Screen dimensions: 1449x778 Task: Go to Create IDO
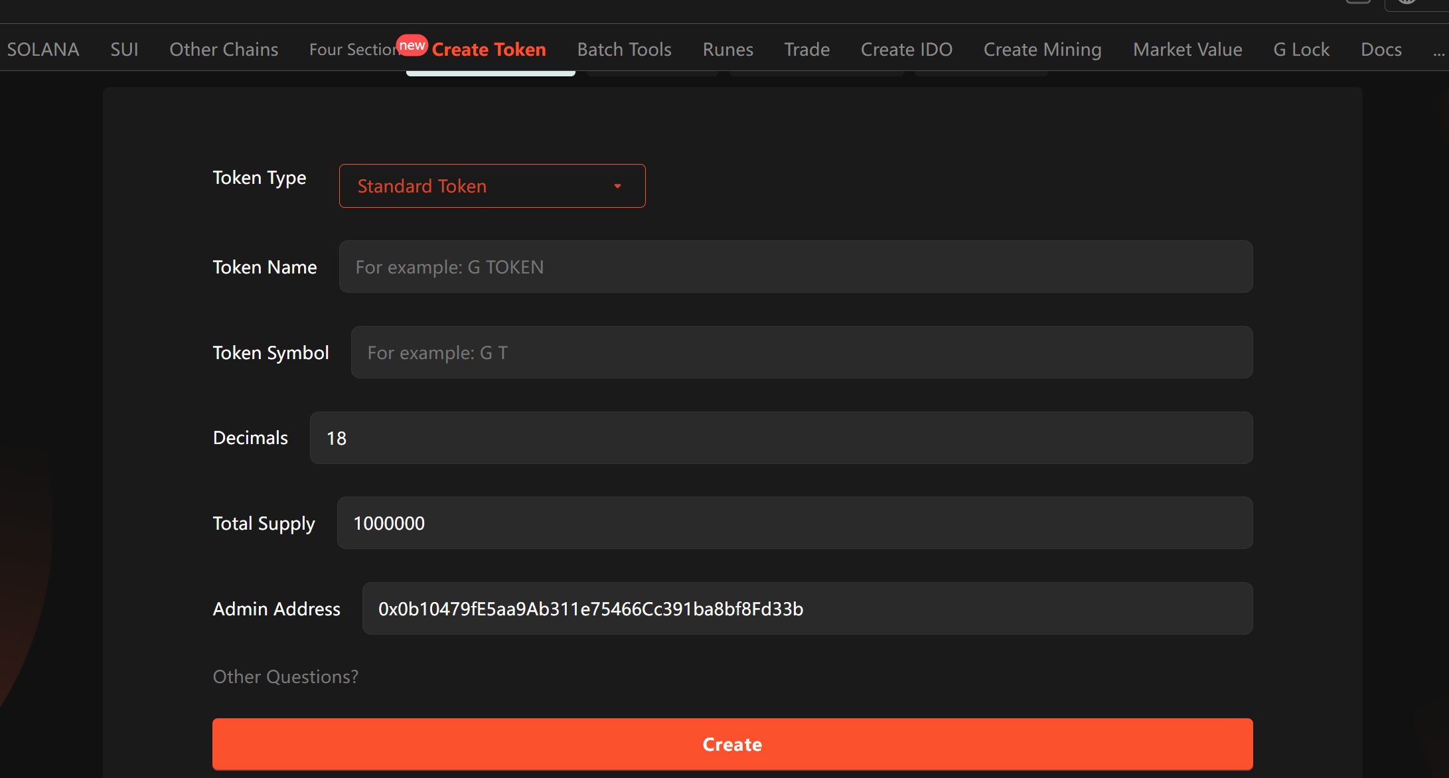pyautogui.click(x=907, y=49)
